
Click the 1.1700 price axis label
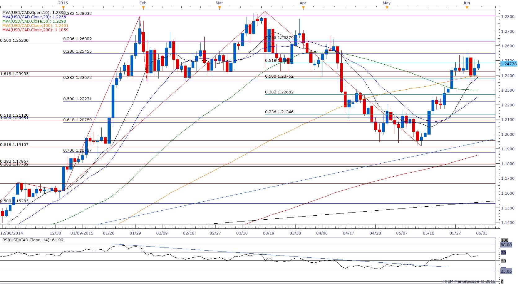[508, 179]
